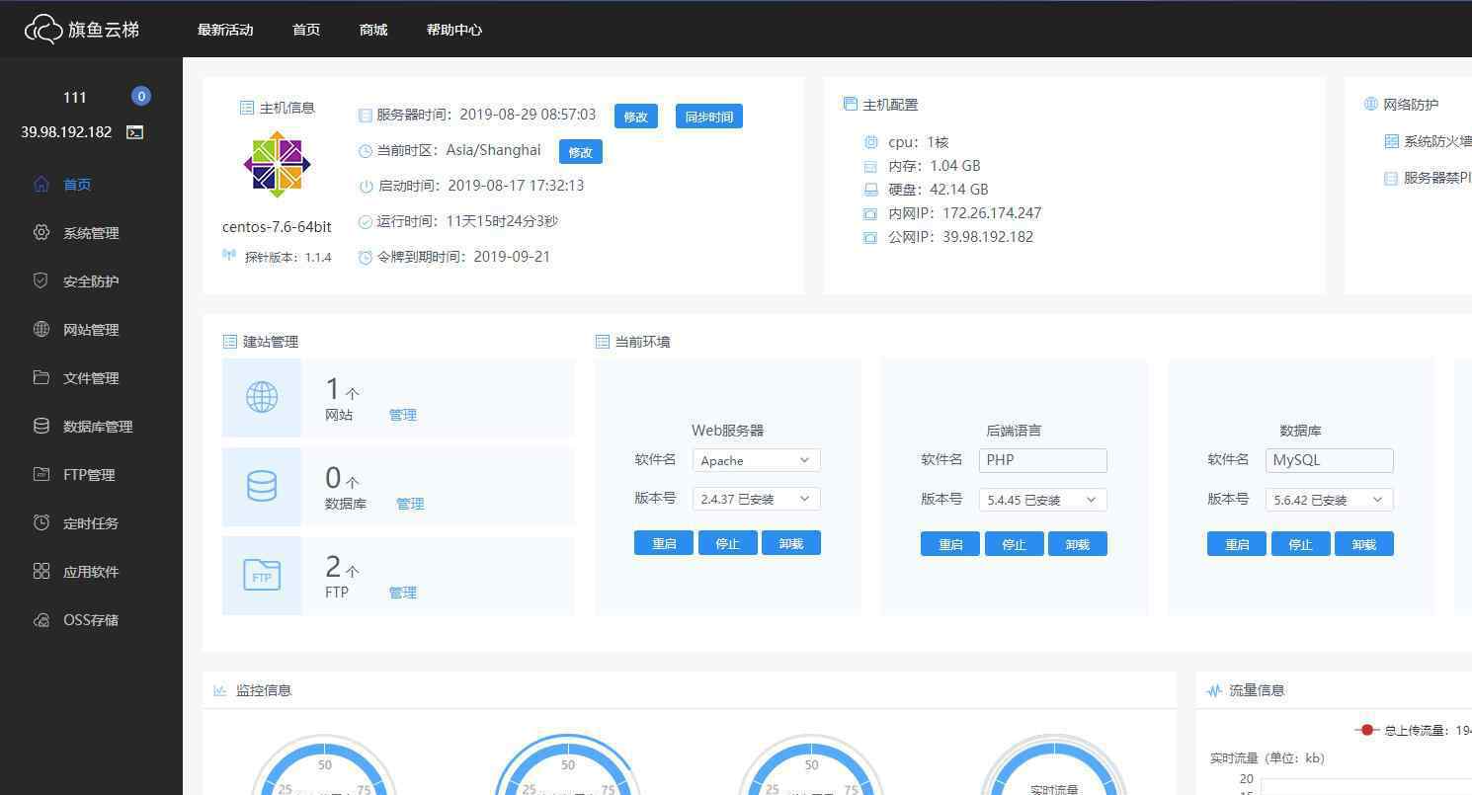Uninstall PHP with 卸载 button
The image size is (1472, 795).
tap(1078, 544)
